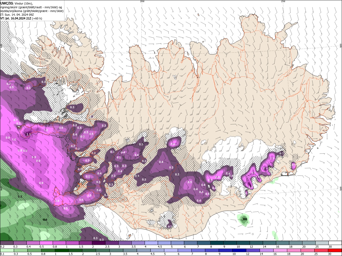Viewport: 342px width, 256px height.
Task: Pick the rain legend swatch between 16 and 18
Action: tap(280, 251)
